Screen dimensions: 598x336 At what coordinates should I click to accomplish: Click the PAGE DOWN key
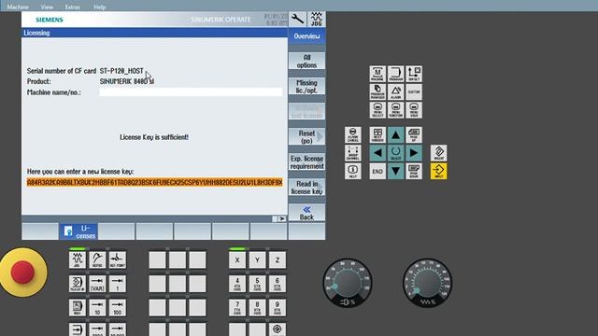[x=414, y=171]
